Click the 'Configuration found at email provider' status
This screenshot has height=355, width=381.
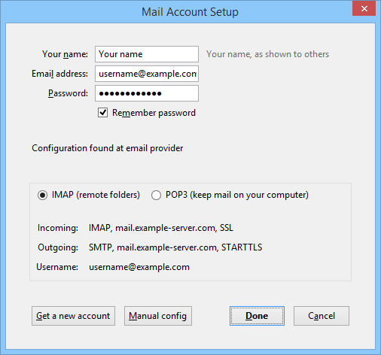pyautogui.click(x=108, y=148)
